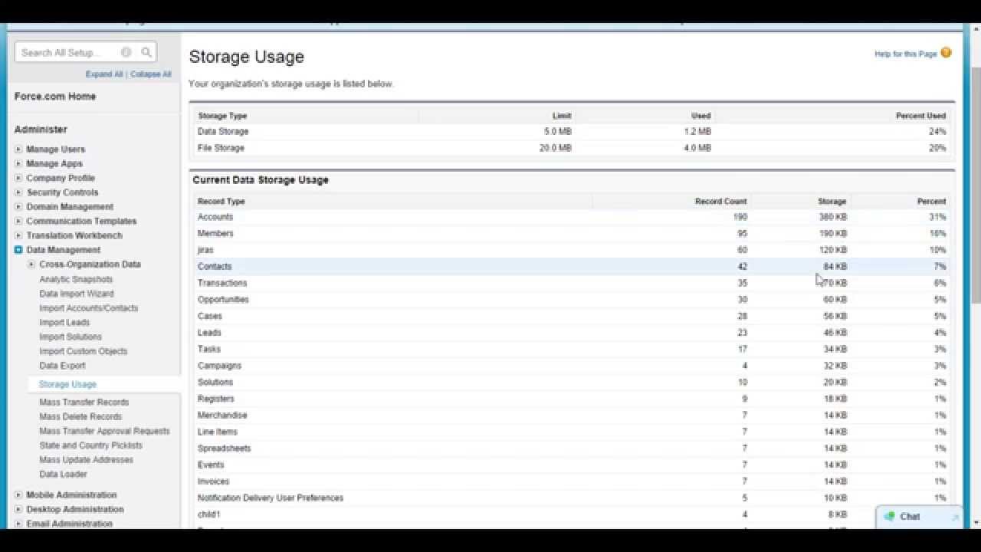Open Import Accounts/Contacts
The width and height of the screenshot is (981, 552).
point(89,308)
